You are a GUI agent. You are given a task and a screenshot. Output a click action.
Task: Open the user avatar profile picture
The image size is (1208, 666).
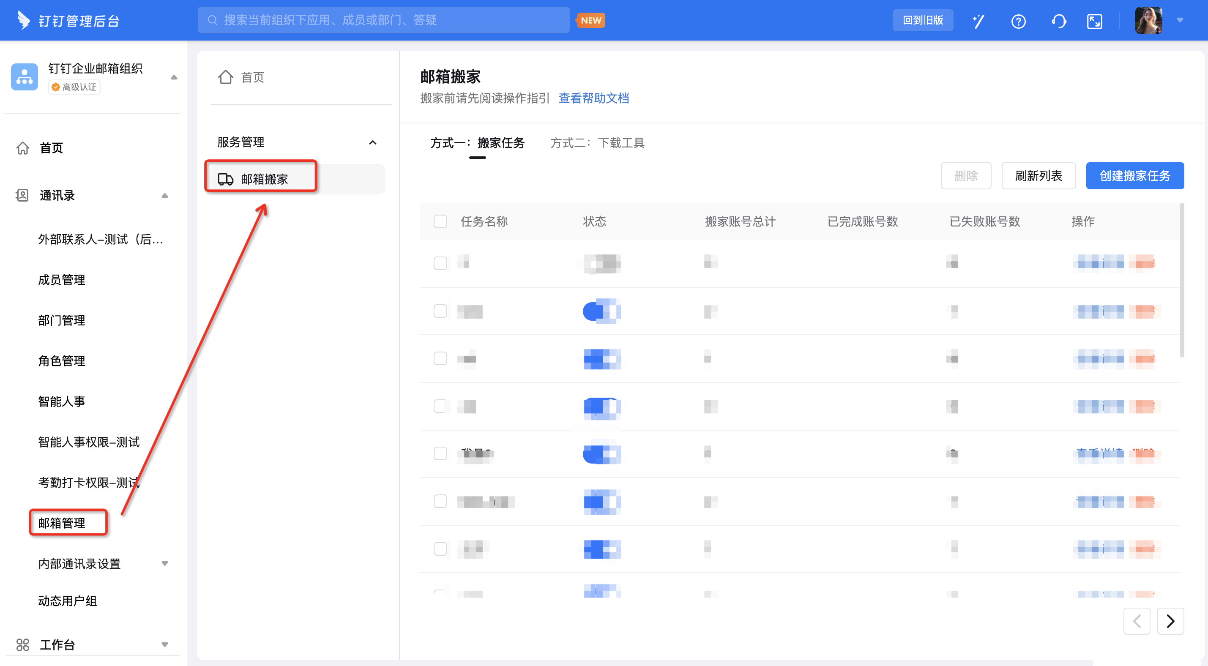[1148, 20]
